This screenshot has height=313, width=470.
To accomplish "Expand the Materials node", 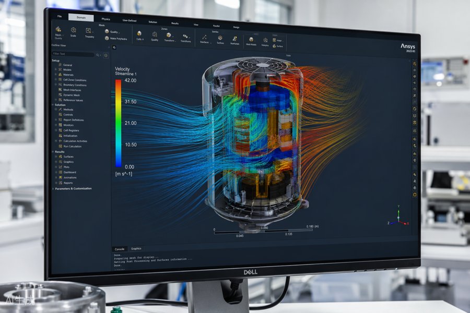I will point(56,74).
